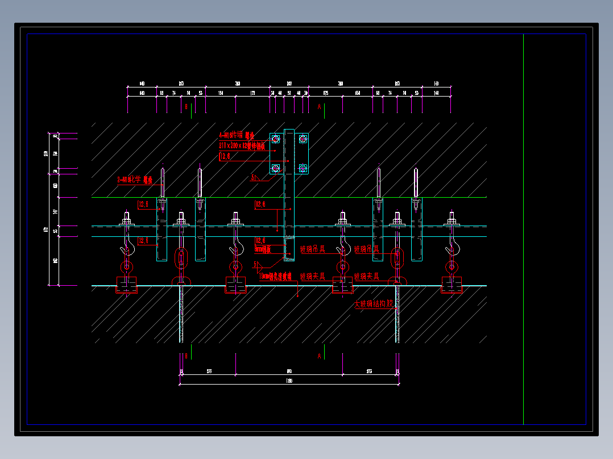Click section marker B above the drawing
Screen dimensions: 613x459
click(187, 107)
